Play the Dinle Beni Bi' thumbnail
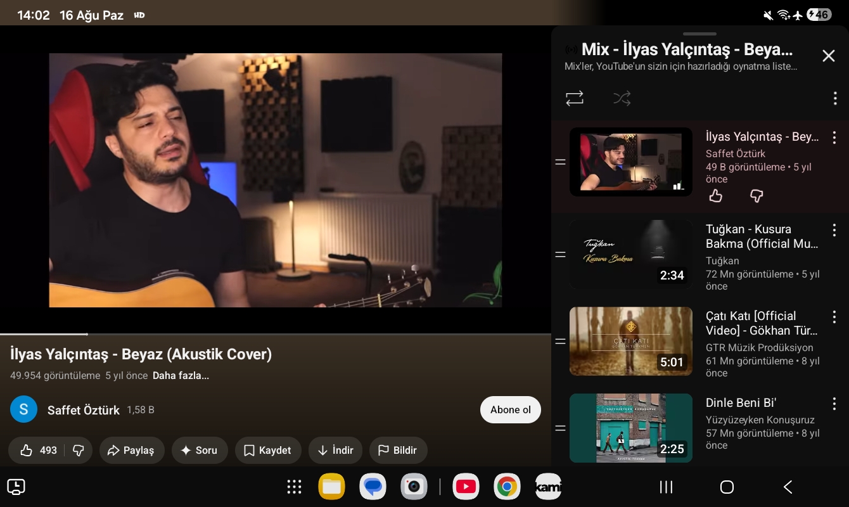The height and width of the screenshot is (507, 849). 631,428
